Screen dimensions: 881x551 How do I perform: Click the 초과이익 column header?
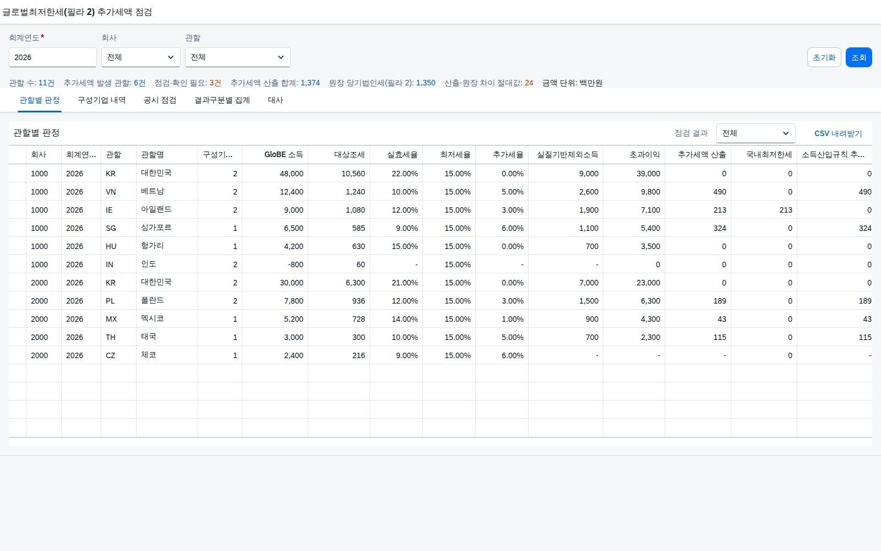pyautogui.click(x=634, y=155)
